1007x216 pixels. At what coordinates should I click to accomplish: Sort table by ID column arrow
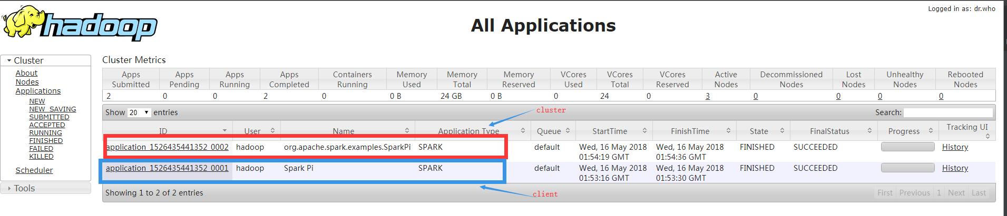[224, 130]
